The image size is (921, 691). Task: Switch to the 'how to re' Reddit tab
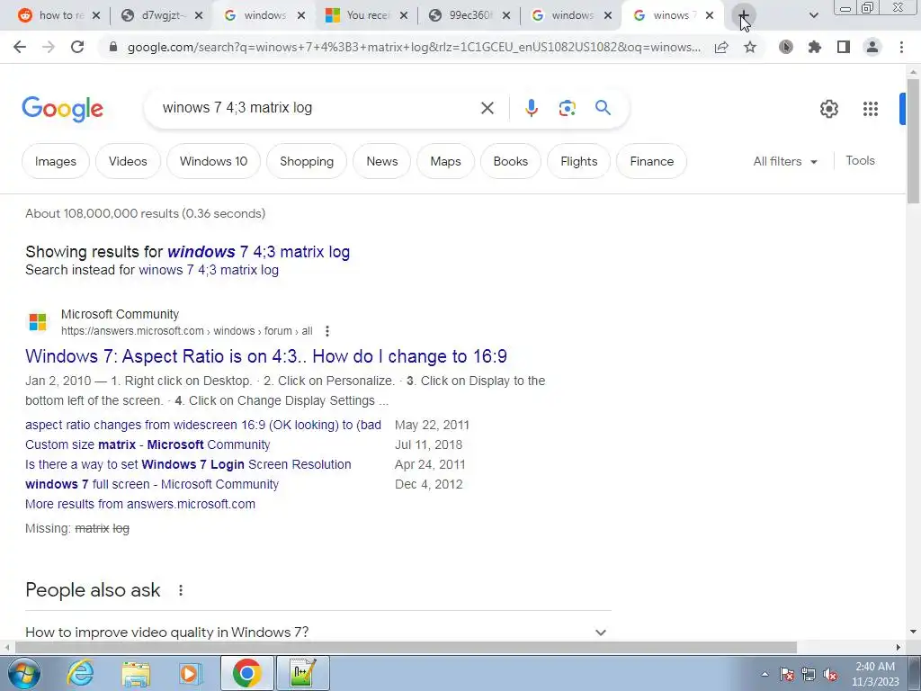click(58, 15)
